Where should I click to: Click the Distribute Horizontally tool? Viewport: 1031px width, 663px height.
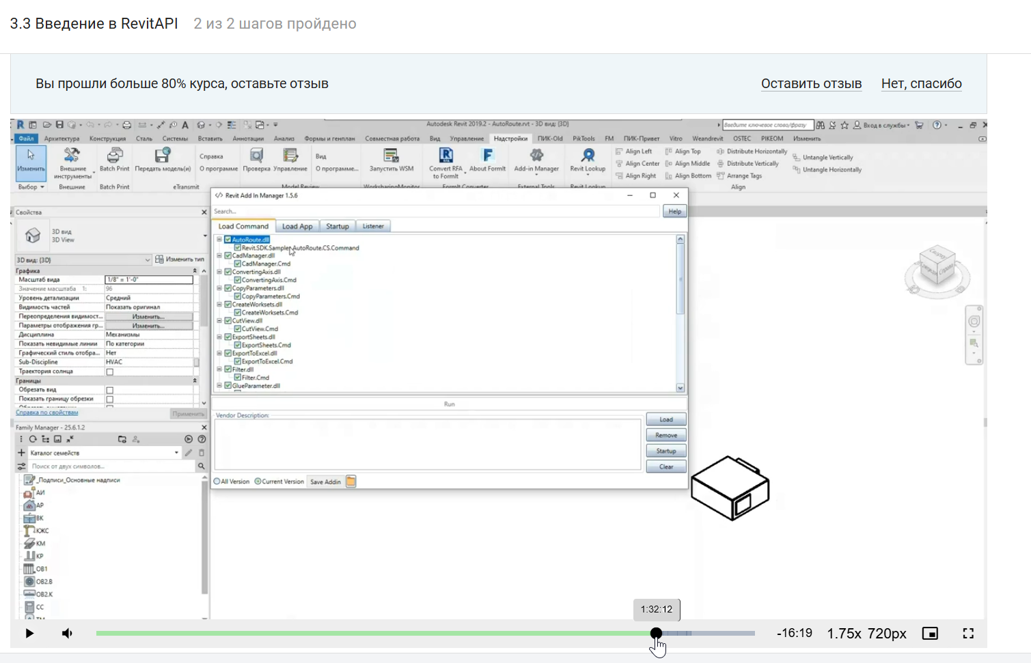tap(752, 152)
